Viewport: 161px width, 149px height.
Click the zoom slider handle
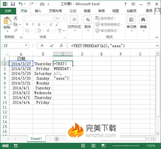point(126,146)
